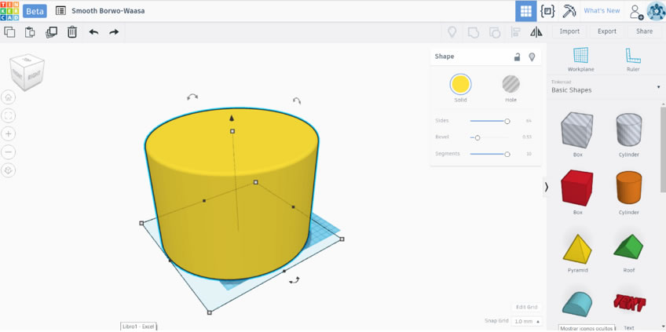Click the Edit Grid button
666x332 pixels.
point(527,307)
